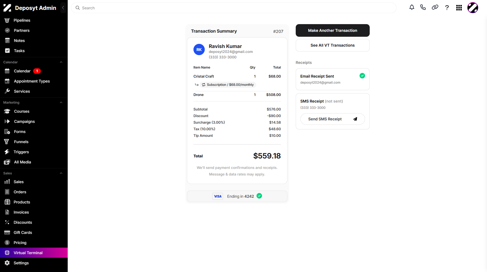The width and height of the screenshot is (487, 272).
Task: Open Gift Cards page
Action: [x=34, y=233]
